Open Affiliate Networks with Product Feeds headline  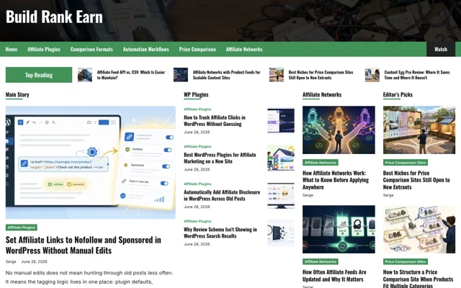coord(226,75)
